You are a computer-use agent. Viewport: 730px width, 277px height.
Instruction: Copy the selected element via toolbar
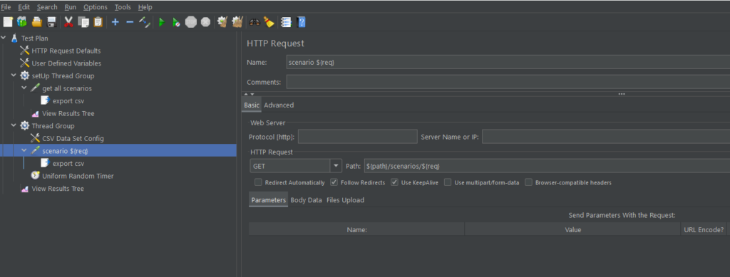point(83,22)
